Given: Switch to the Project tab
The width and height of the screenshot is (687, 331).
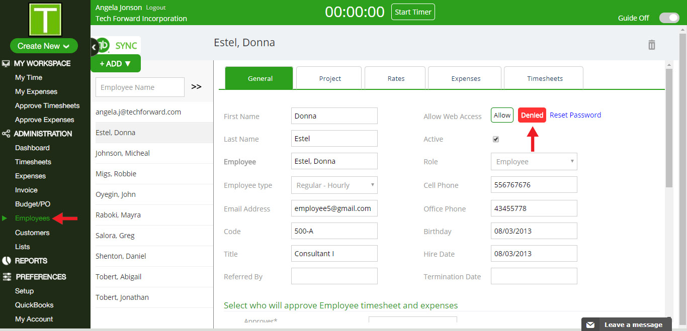Looking at the screenshot, I should 329,78.
